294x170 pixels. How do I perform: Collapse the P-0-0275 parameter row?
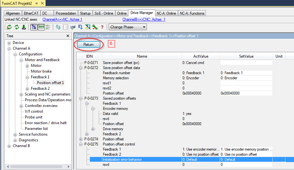tap(80, 144)
